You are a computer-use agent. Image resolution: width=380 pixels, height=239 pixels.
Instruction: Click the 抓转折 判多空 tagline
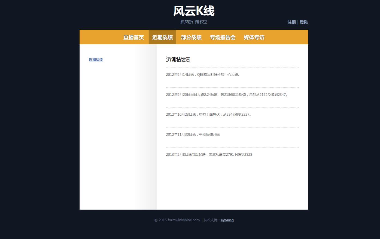coord(194,22)
